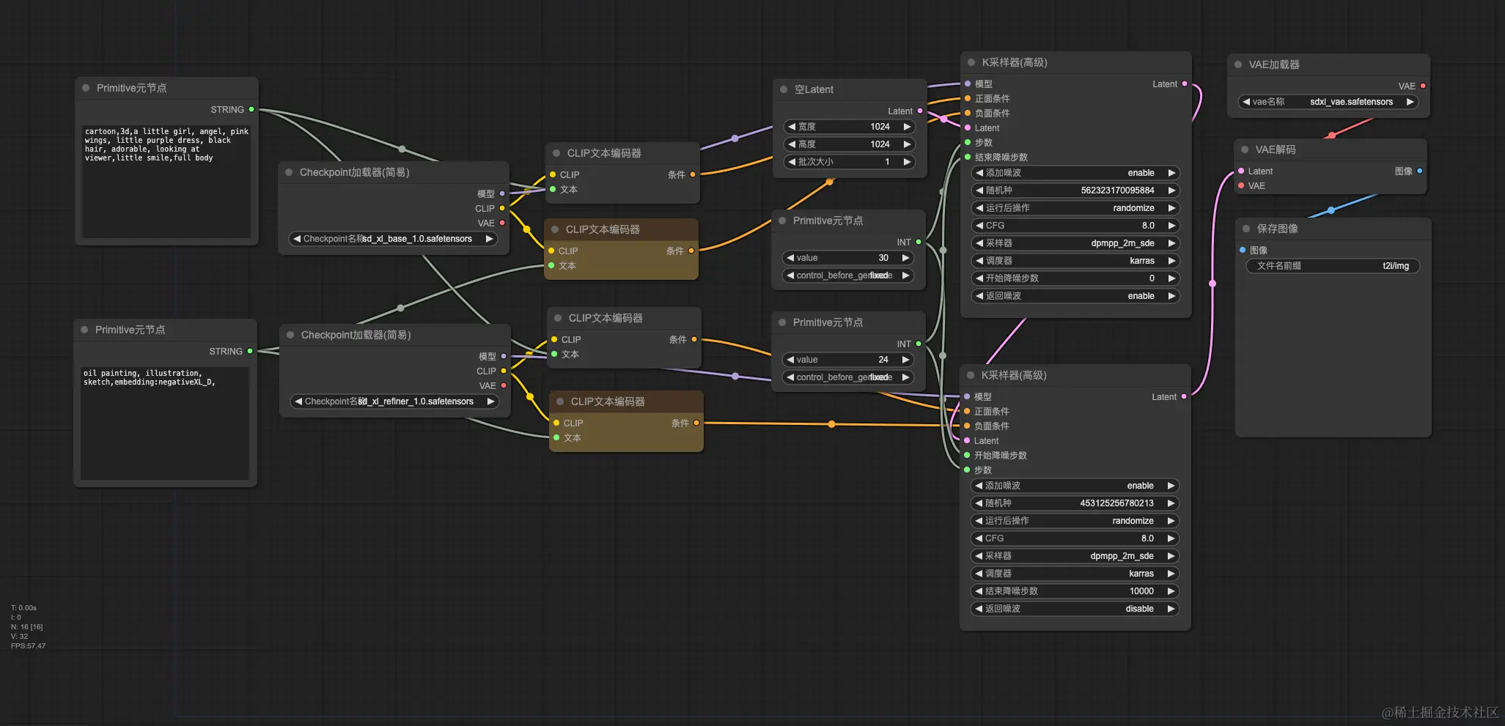Click the blue 图像 output port on VAE解码

click(x=1420, y=171)
